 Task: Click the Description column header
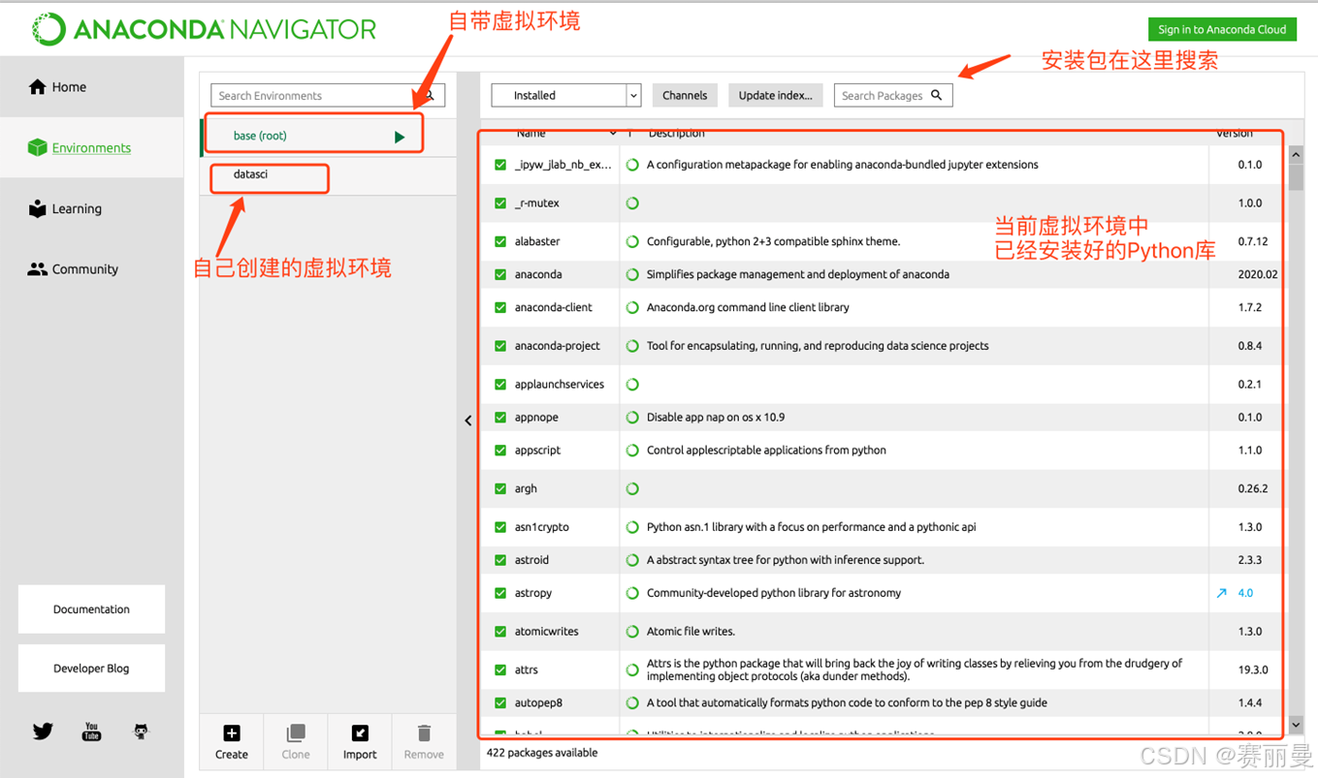[x=676, y=133]
